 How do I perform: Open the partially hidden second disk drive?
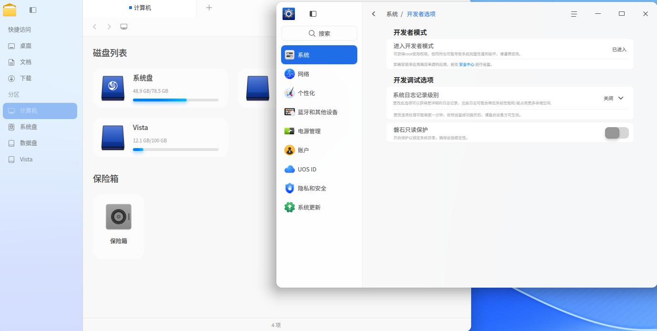click(x=258, y=88)
